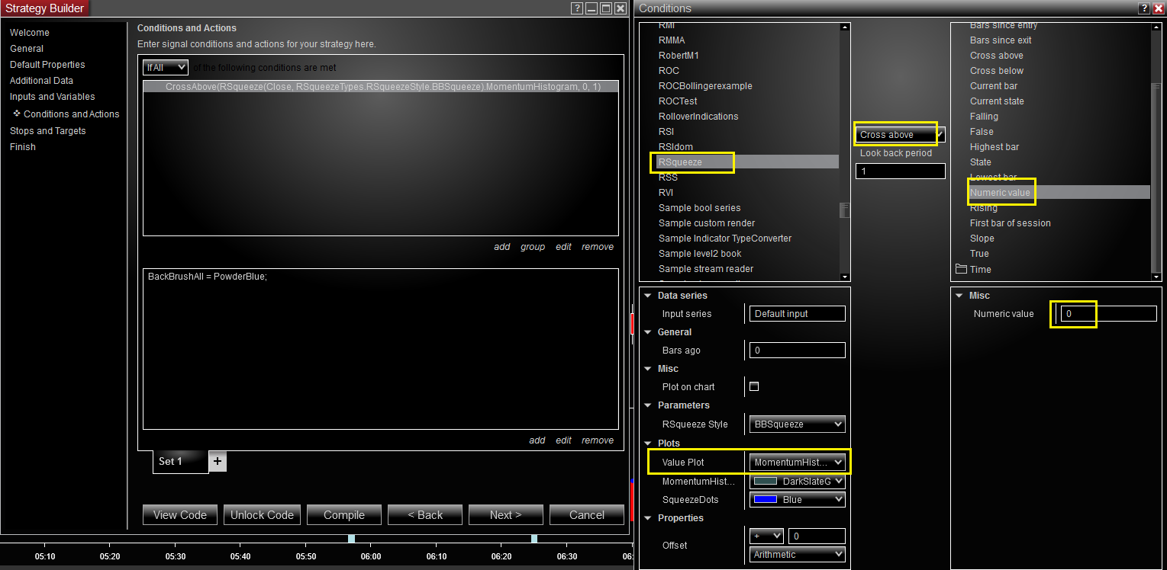Select the Conditions and Actions step
Image resolution: width=1167 pixels, height=570 pixels.
tap(71, 114)
